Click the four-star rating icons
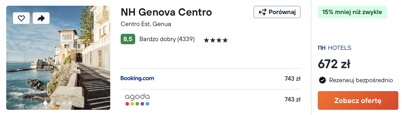The height and width of the screenshot is (115, 402). tap(216, 40)
